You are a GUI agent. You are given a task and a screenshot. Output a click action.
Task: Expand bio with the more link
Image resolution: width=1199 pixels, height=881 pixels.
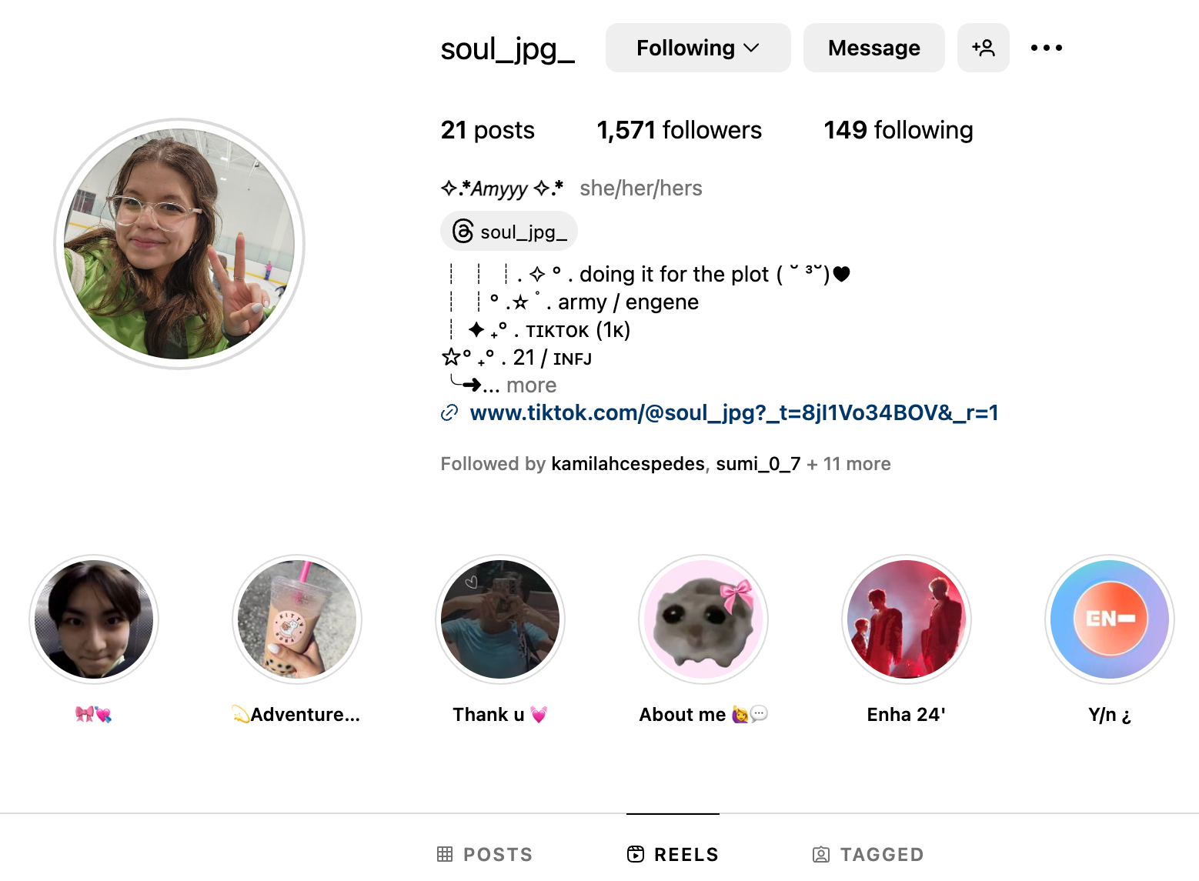531,385
